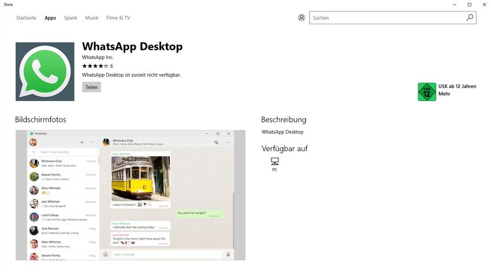The image size is (491, 276).
Task: Open the Filme & TV tab
Action: [118, 18]
